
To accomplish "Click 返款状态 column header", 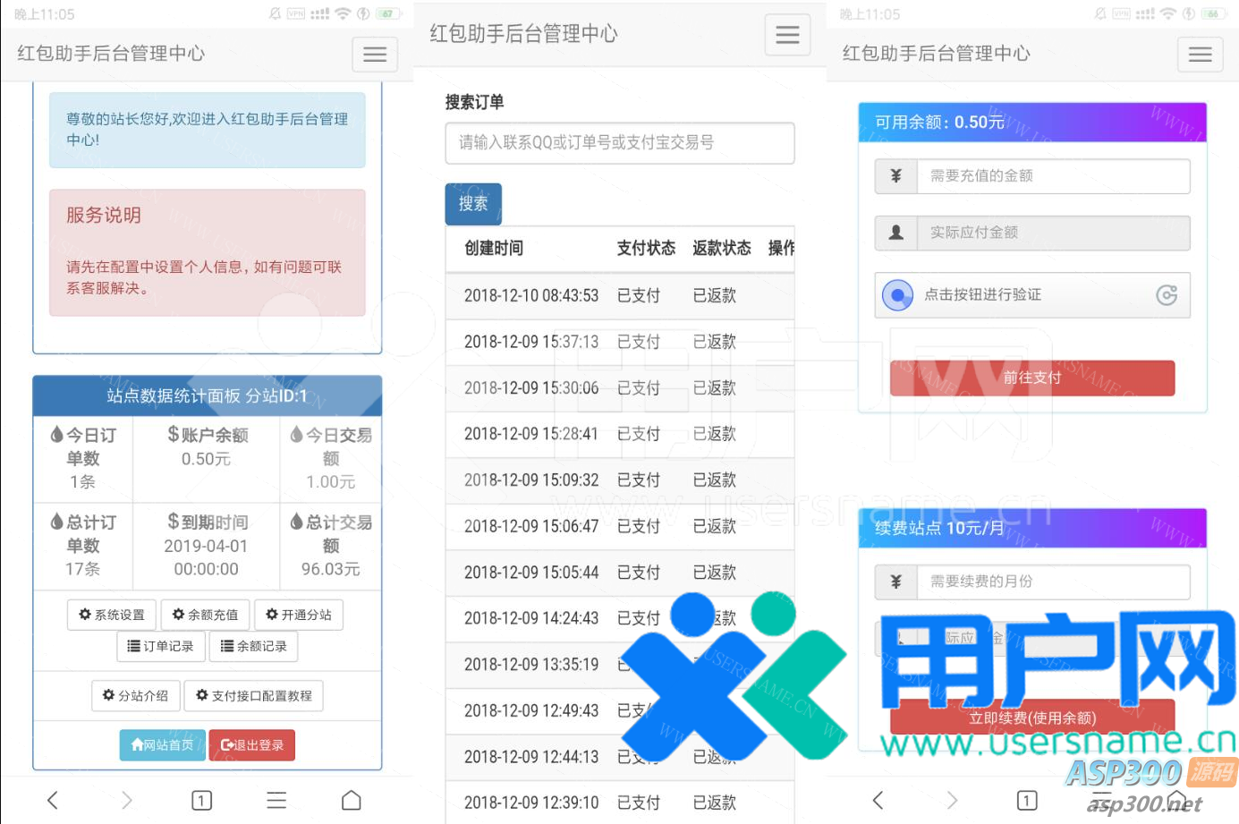I will tap(722, 248).
